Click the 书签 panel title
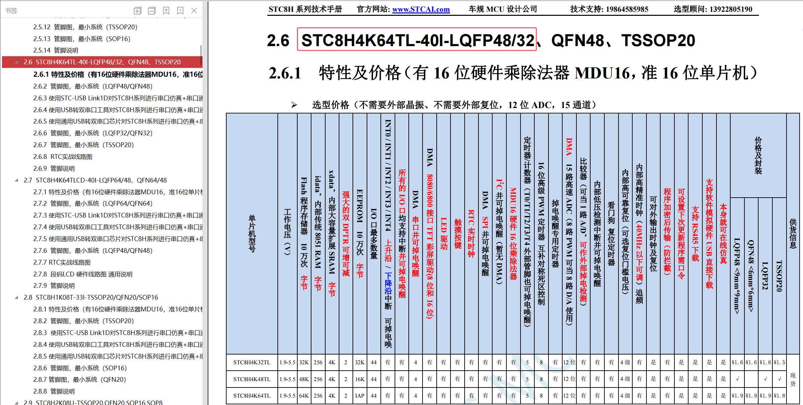Viewport: 803px width, 405px height. coord(11,11)
